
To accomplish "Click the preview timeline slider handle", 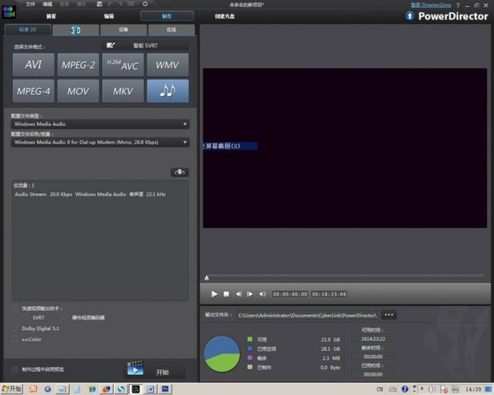I will pyautogui.click(x=207, y=278).
